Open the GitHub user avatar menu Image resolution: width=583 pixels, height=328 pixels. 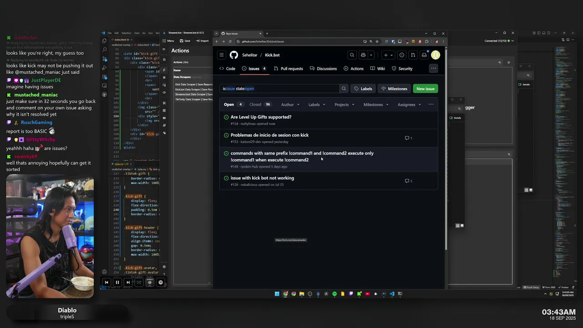point(435,55)
